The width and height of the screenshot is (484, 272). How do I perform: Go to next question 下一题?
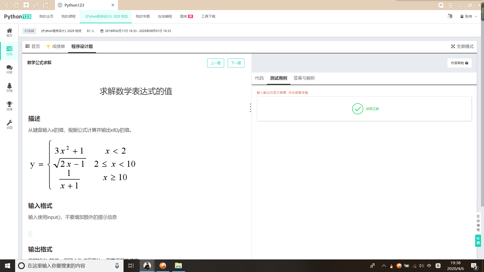pos(236,63)
